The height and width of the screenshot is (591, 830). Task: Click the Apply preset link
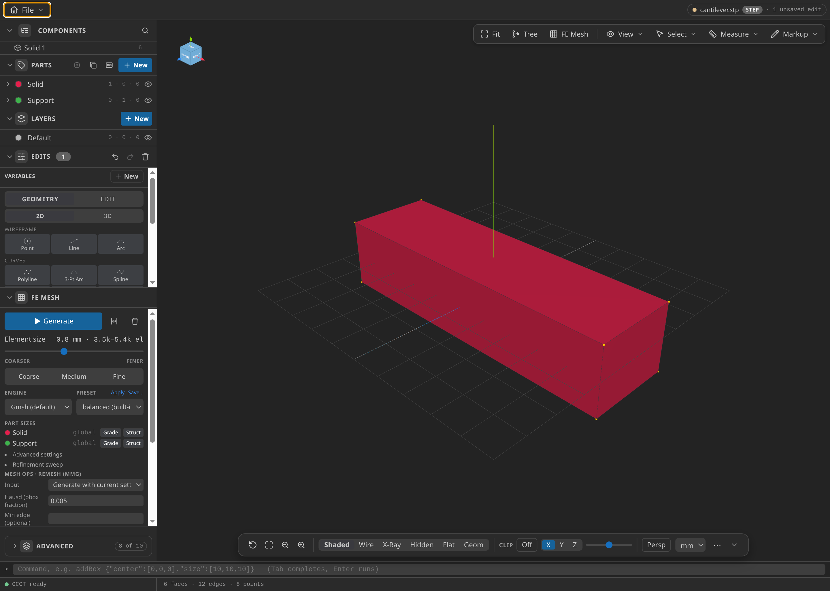(x=118, y=393)
